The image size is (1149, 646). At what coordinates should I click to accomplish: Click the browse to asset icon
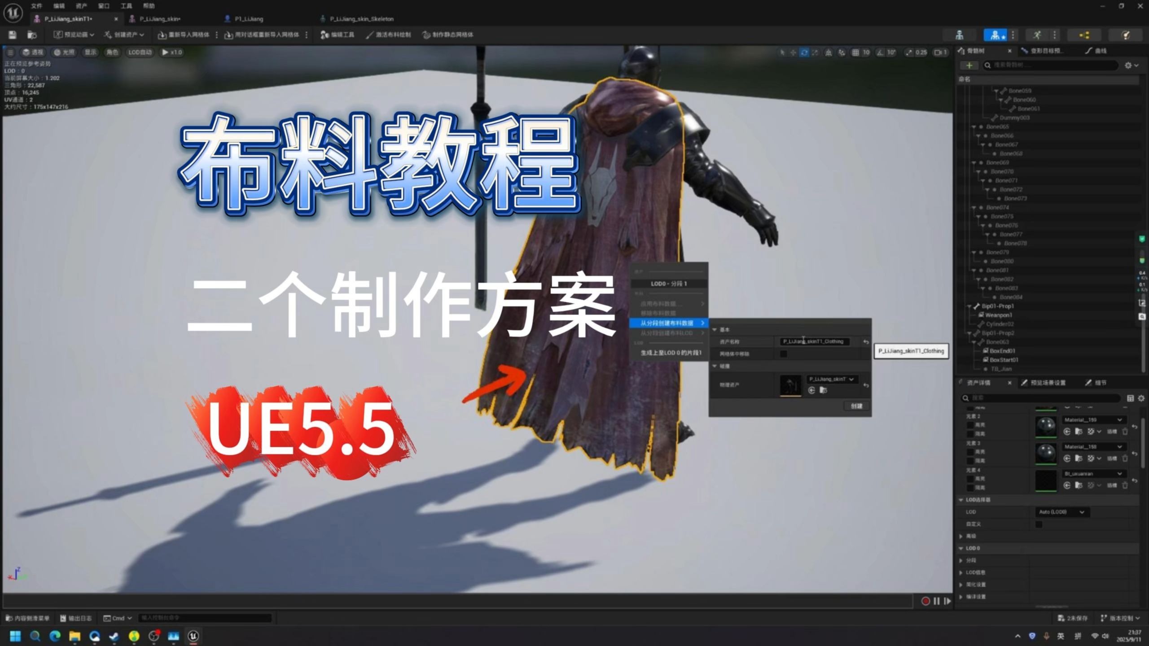31,35
